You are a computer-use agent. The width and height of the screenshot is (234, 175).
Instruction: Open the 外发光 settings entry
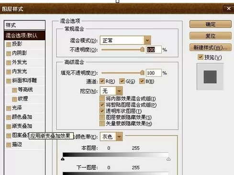coord(20,62)
